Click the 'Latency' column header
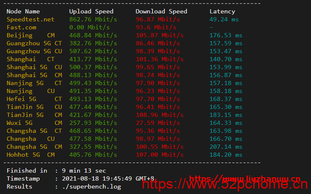 click(x=222, y=11)
